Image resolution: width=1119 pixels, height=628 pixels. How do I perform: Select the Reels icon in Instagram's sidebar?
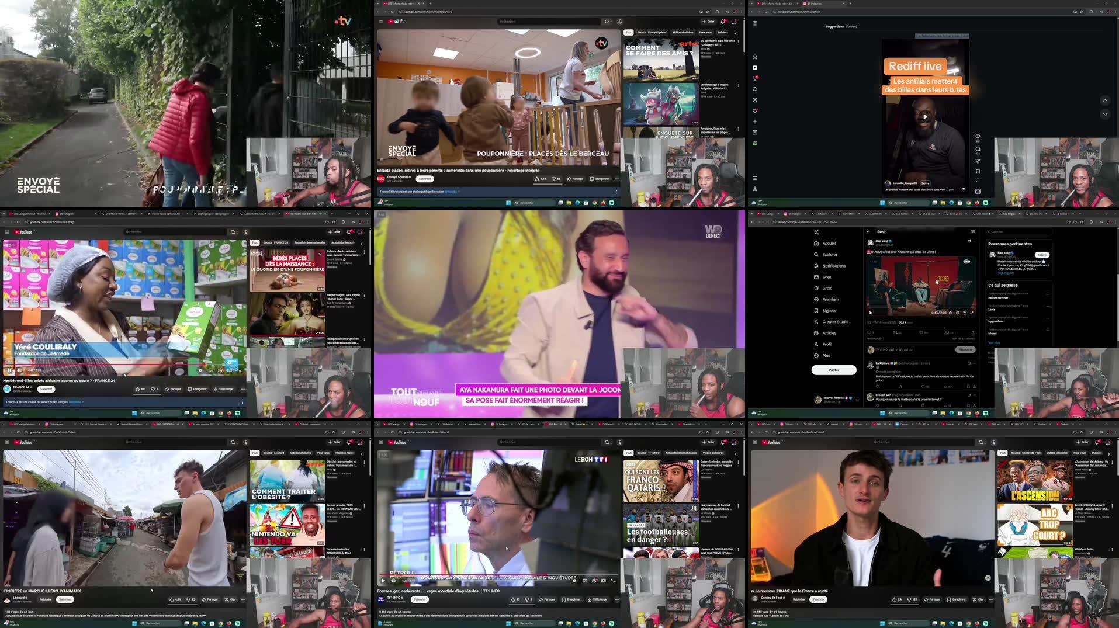pos(755,67)
